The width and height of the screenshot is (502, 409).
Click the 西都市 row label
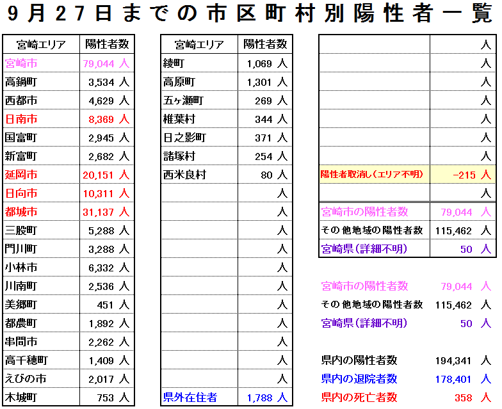click(21, 100)
